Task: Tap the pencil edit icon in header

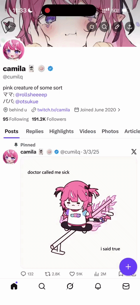Action: [117, 27]
